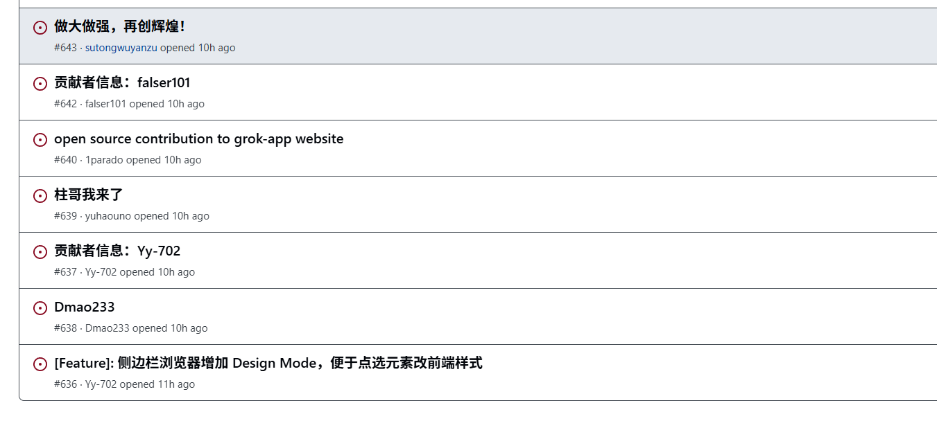The width and height of the screenshot is (937, 421).
Task: Visit sutongwuyanzu author profile link
Action: pos(121,48)
